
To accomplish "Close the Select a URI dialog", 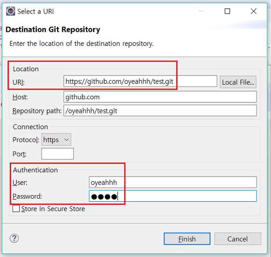I will (x=254, y=11).
